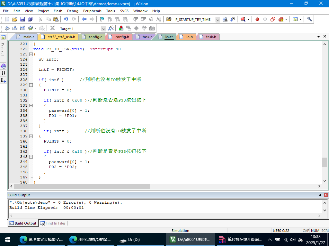The height and width of the screenshot is (246, 329).
Task: Open Configuration with the wrench icon
Action: pyautogui.click(x=309, y=19)
